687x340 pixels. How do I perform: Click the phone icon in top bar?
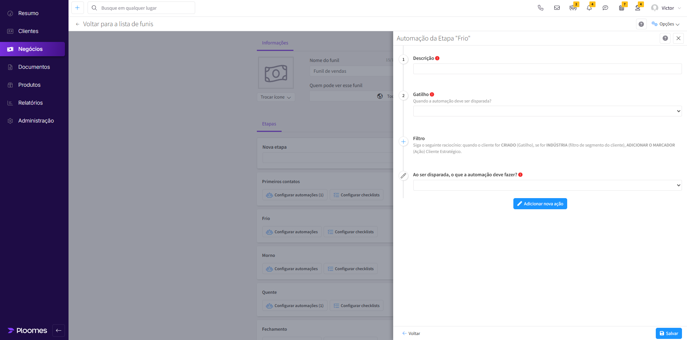541,8
